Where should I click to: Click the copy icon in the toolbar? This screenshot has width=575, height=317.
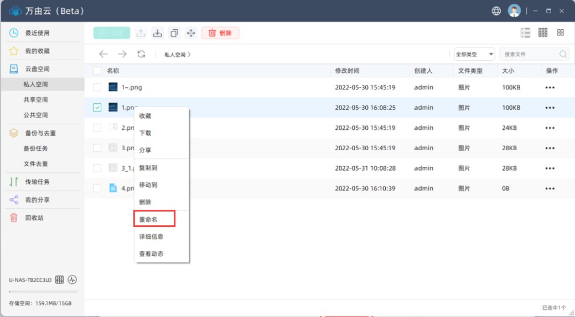[174, 33]
